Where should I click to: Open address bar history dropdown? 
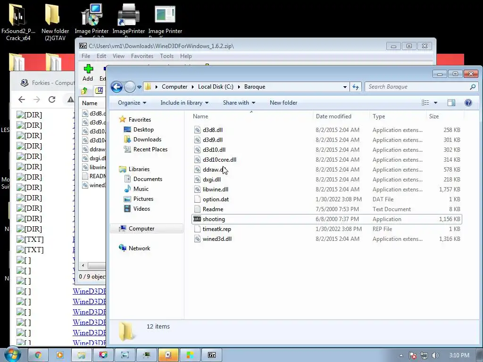tap(345, 87)
